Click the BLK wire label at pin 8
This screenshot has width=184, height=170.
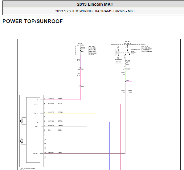49,130
